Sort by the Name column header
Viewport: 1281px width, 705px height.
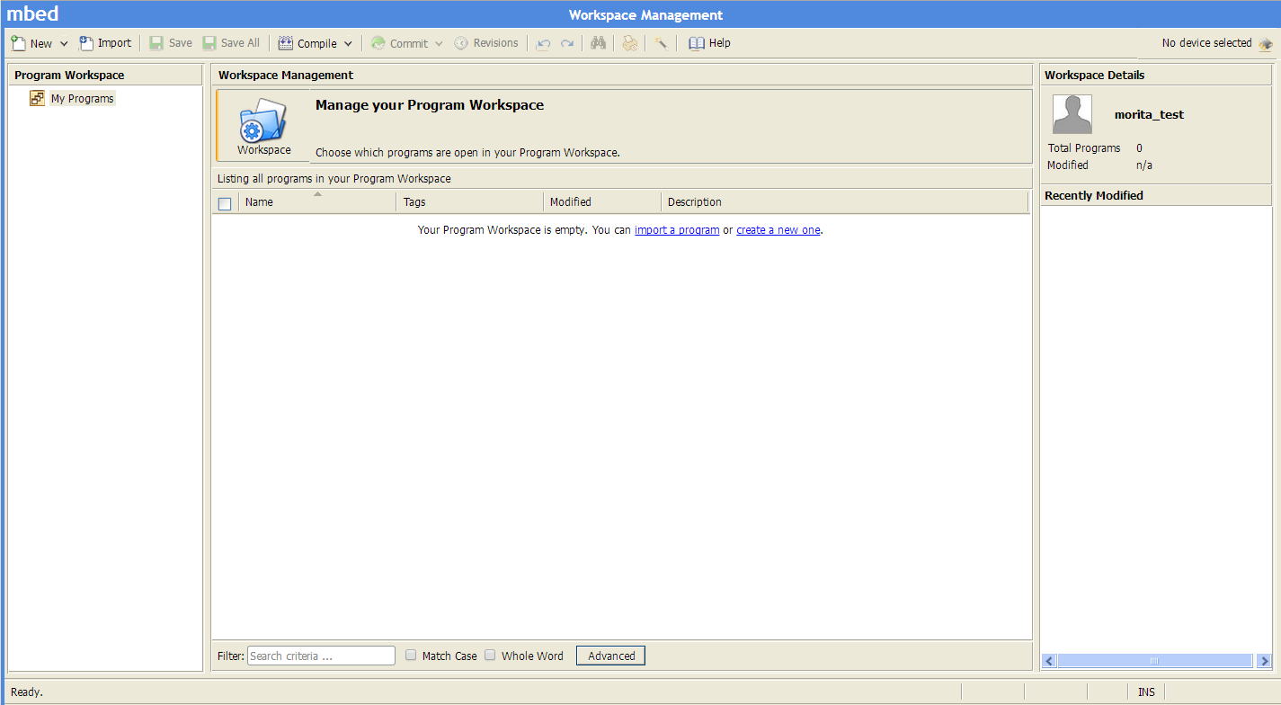coord(317,202)
